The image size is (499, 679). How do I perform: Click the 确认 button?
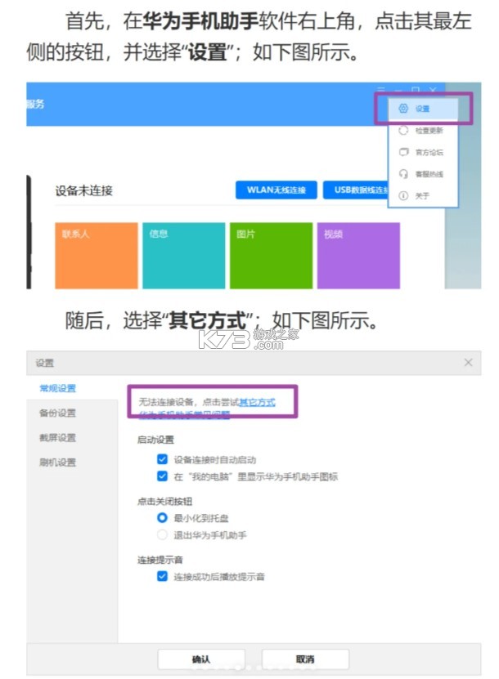pyautogui.click(x=201, y=659)
